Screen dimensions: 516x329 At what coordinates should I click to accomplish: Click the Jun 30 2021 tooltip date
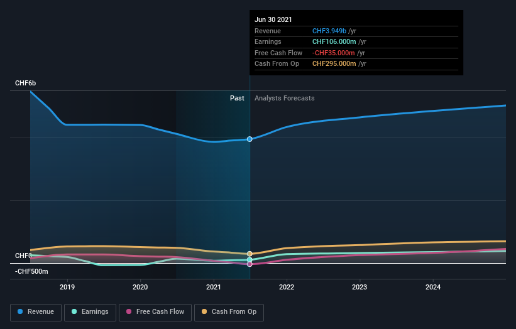[273, 19]
